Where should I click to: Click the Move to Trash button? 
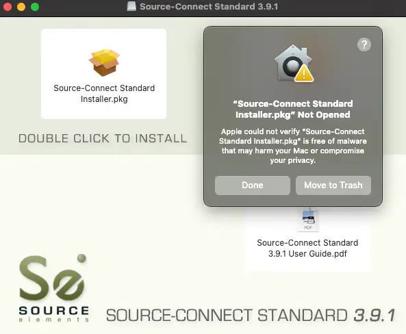pyautogui.click(x=333, y=185)
